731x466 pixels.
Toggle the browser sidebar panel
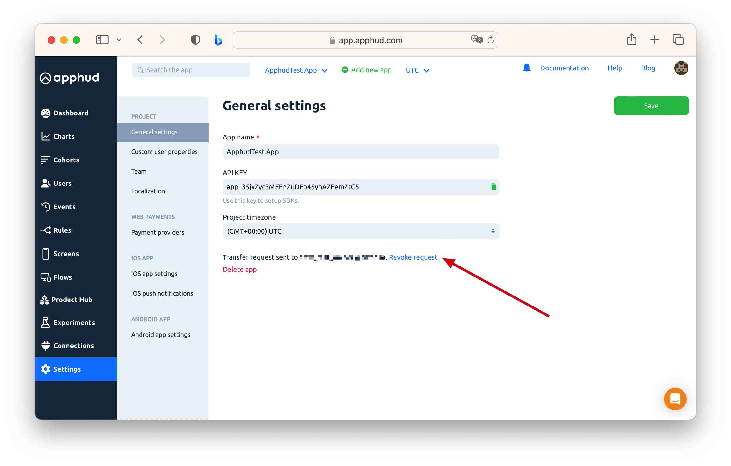click(x=102, y=40)
